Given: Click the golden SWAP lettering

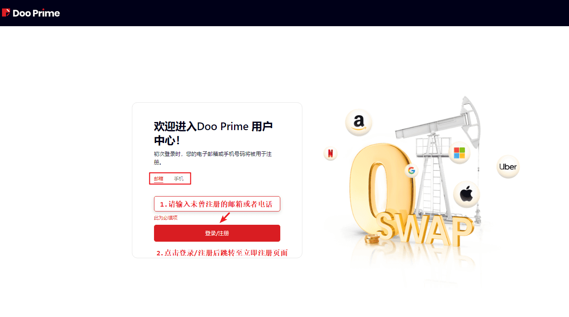Looking at the screenshot, I should coord(425,230).
